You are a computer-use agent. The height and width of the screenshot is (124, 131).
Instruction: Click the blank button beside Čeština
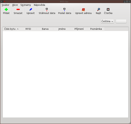point(121,21)
